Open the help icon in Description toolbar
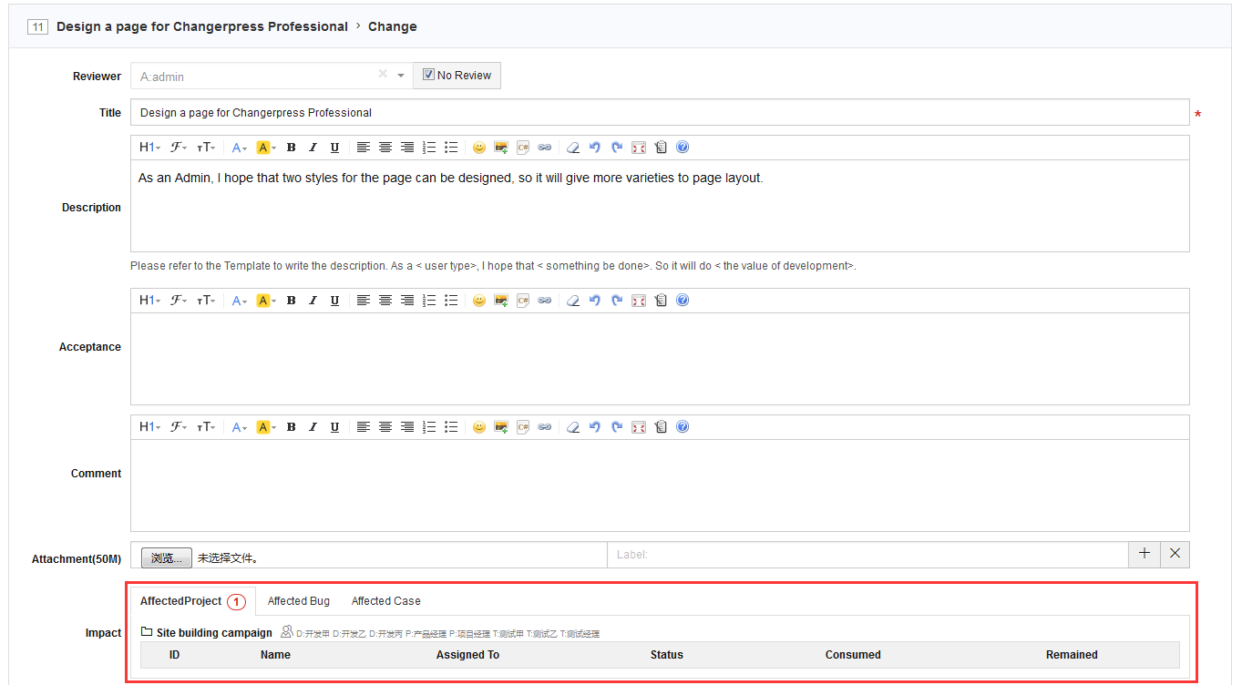Viewport: 1242px width, 685px height. (683, 148)
